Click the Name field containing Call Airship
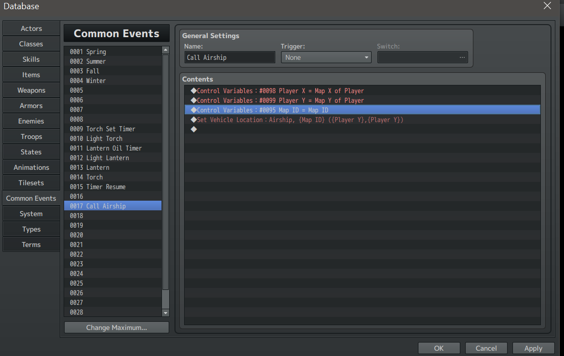This screenshot has height=356, width=564. (230, 57)
